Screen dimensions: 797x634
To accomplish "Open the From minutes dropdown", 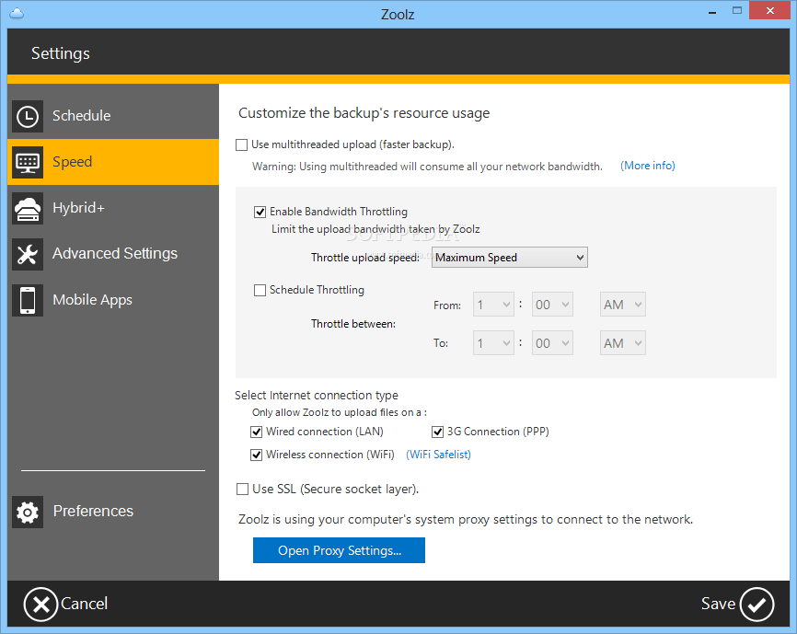I will tap(552, 305).
